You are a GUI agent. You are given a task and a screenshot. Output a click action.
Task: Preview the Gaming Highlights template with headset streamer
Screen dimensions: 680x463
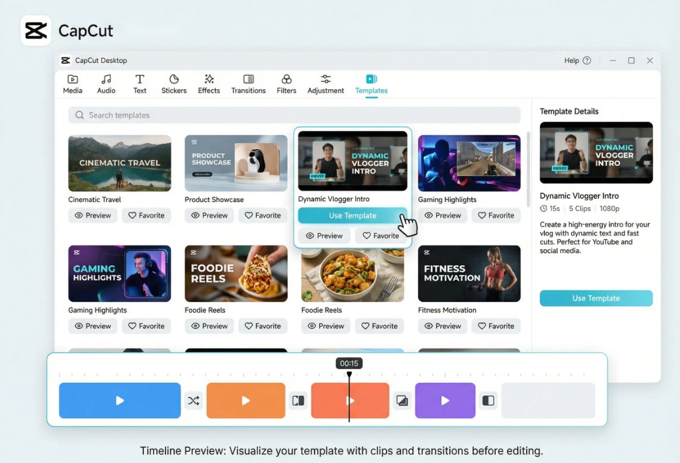tap(93, 326)
